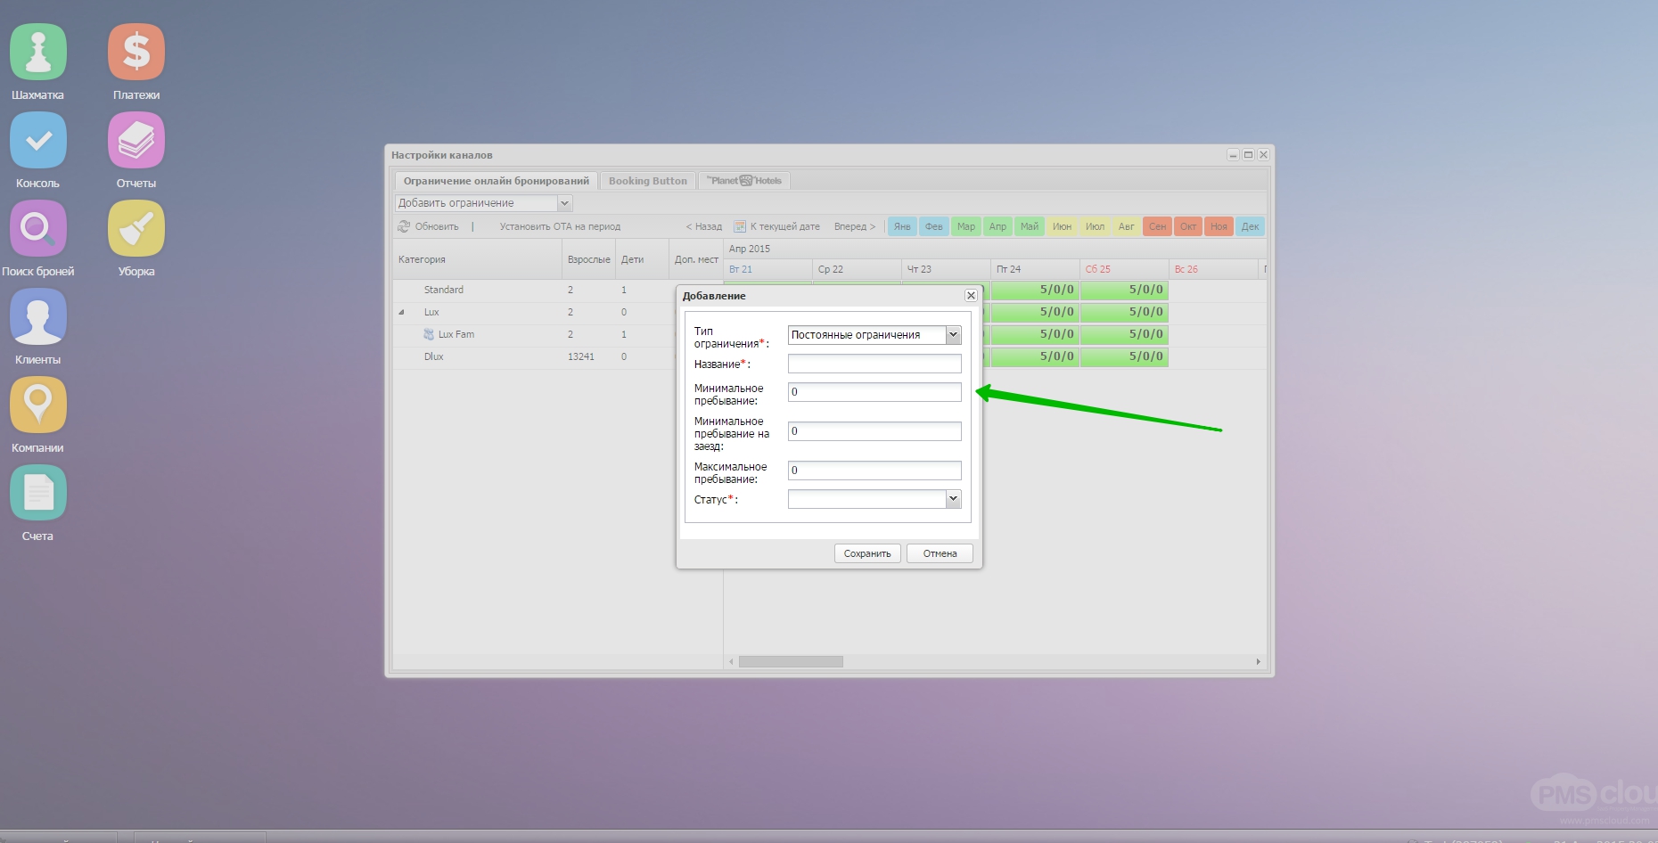Select the Сен month color button
Viewport: 1658px width, 843px height.
pyautogui.click(x=1157, y=226)
